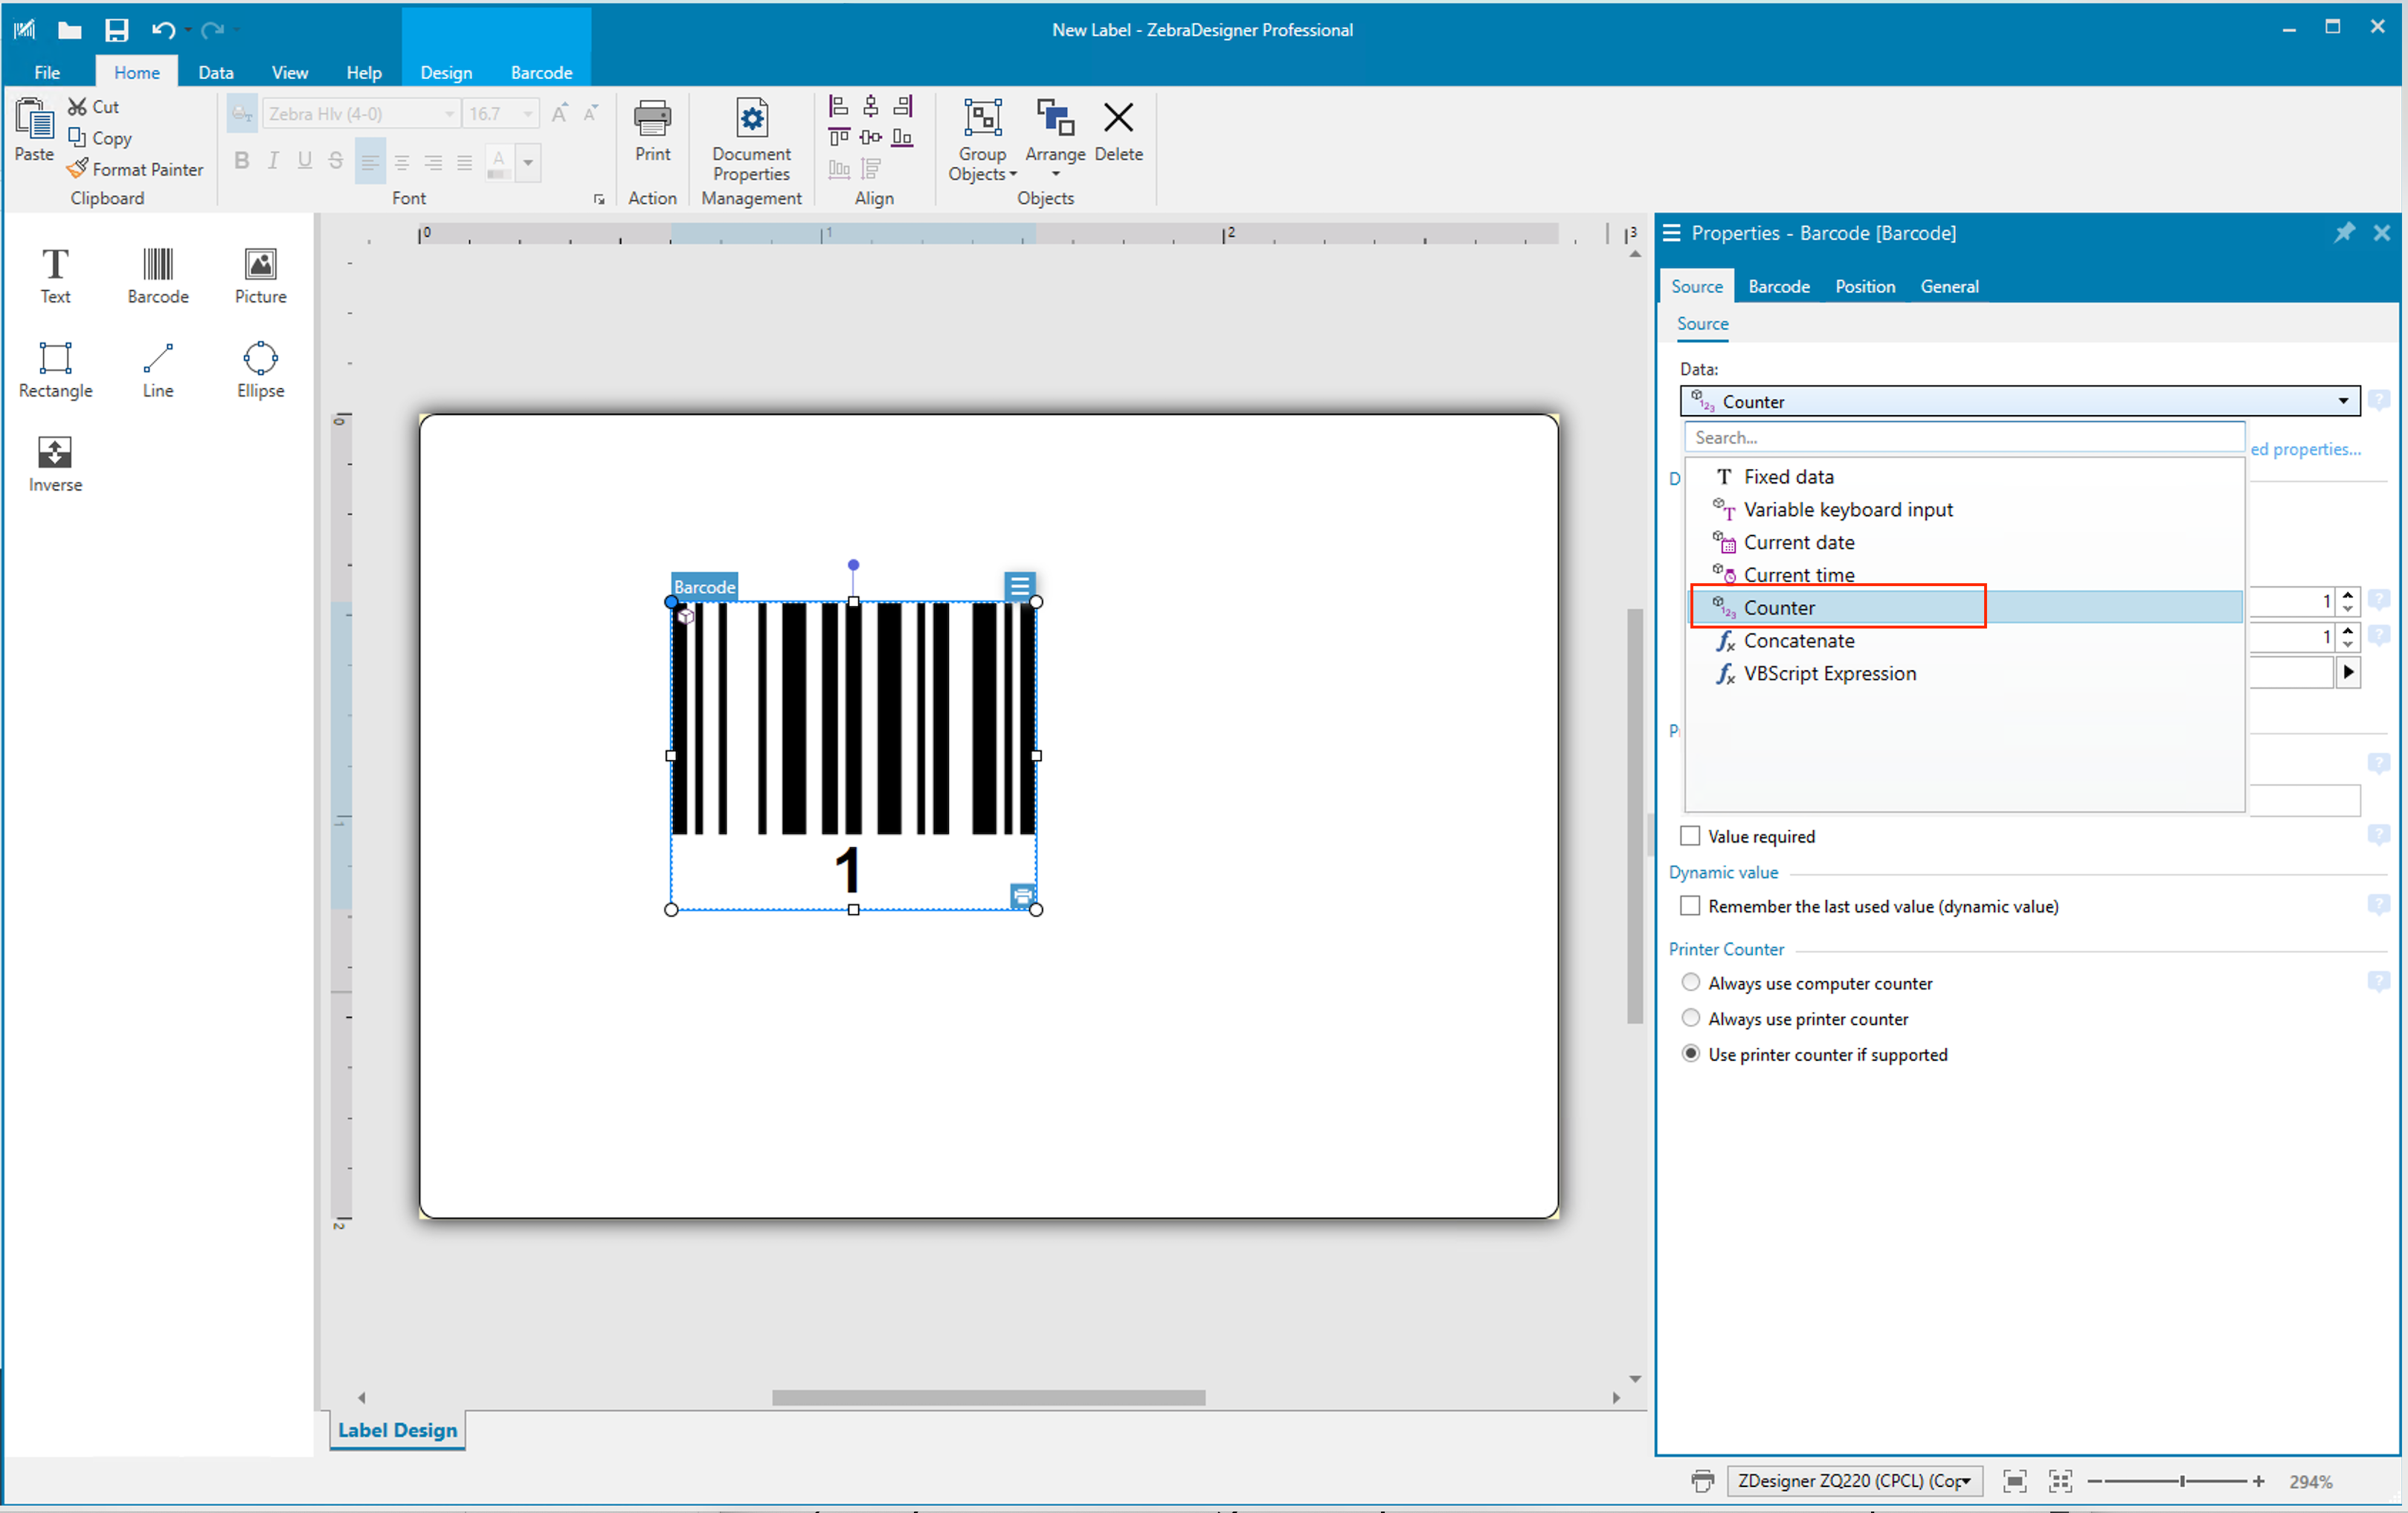Align objects left icon
Image resolution: width=2408 pixels, height=1513 pixels.
(x=839, y=106)
